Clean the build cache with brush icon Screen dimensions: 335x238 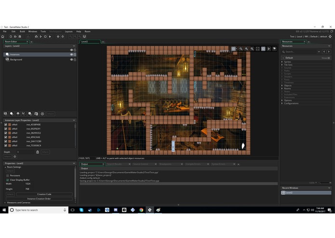click(x=50, y=37)
